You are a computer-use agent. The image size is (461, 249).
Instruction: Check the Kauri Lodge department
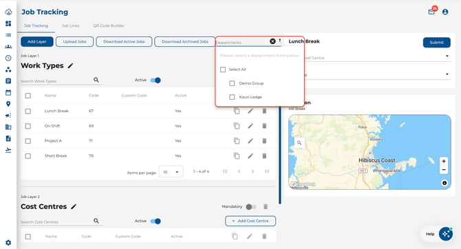[x=232, y=97]
